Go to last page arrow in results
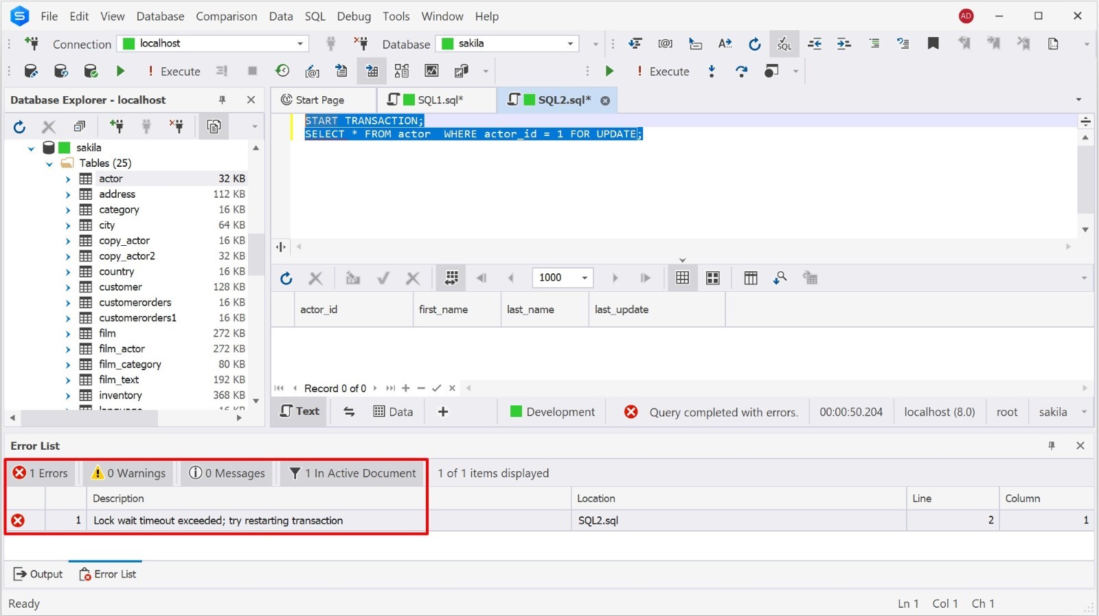The width and height of the screenshot is (1099, 616). [x=645, y=278]
